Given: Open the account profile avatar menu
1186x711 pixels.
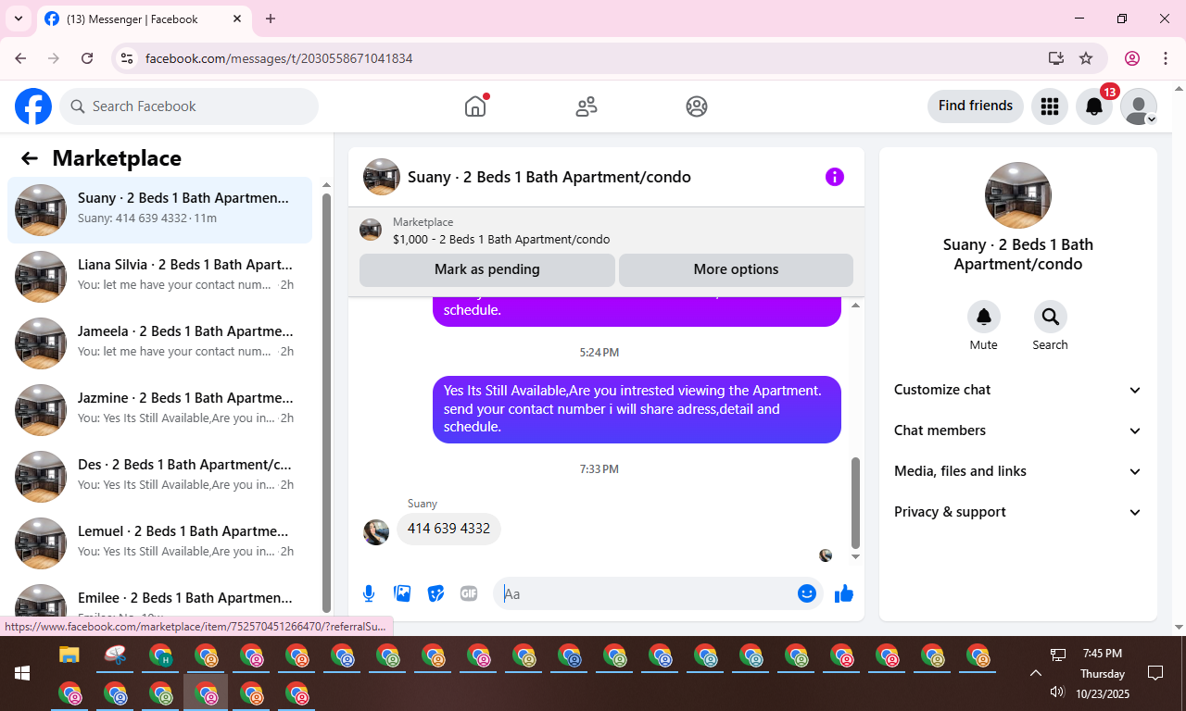Looking at the screenshot, I should (x=1139, y=106).
